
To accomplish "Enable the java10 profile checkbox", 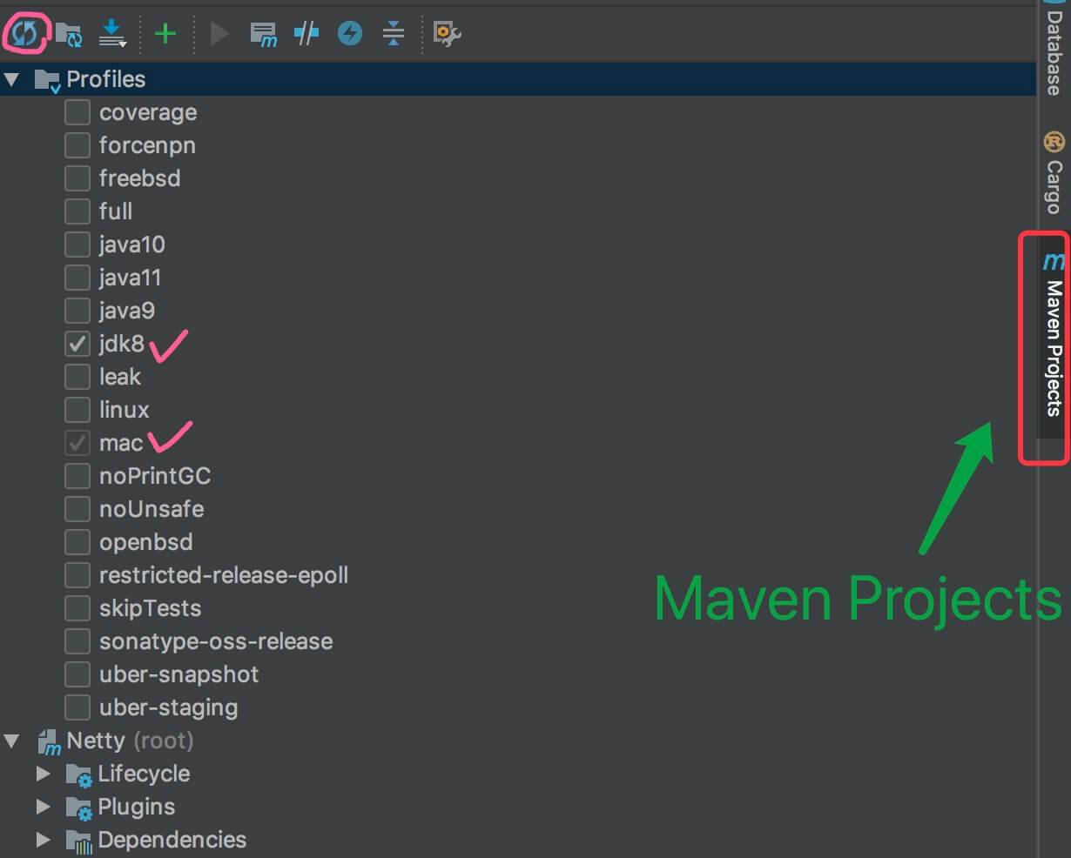I will pyautogui.click(x=77, y=245).
